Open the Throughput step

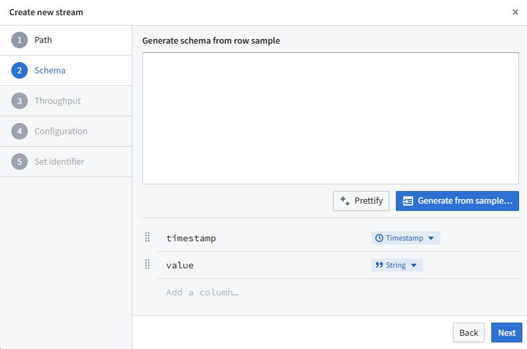(58, 101)
